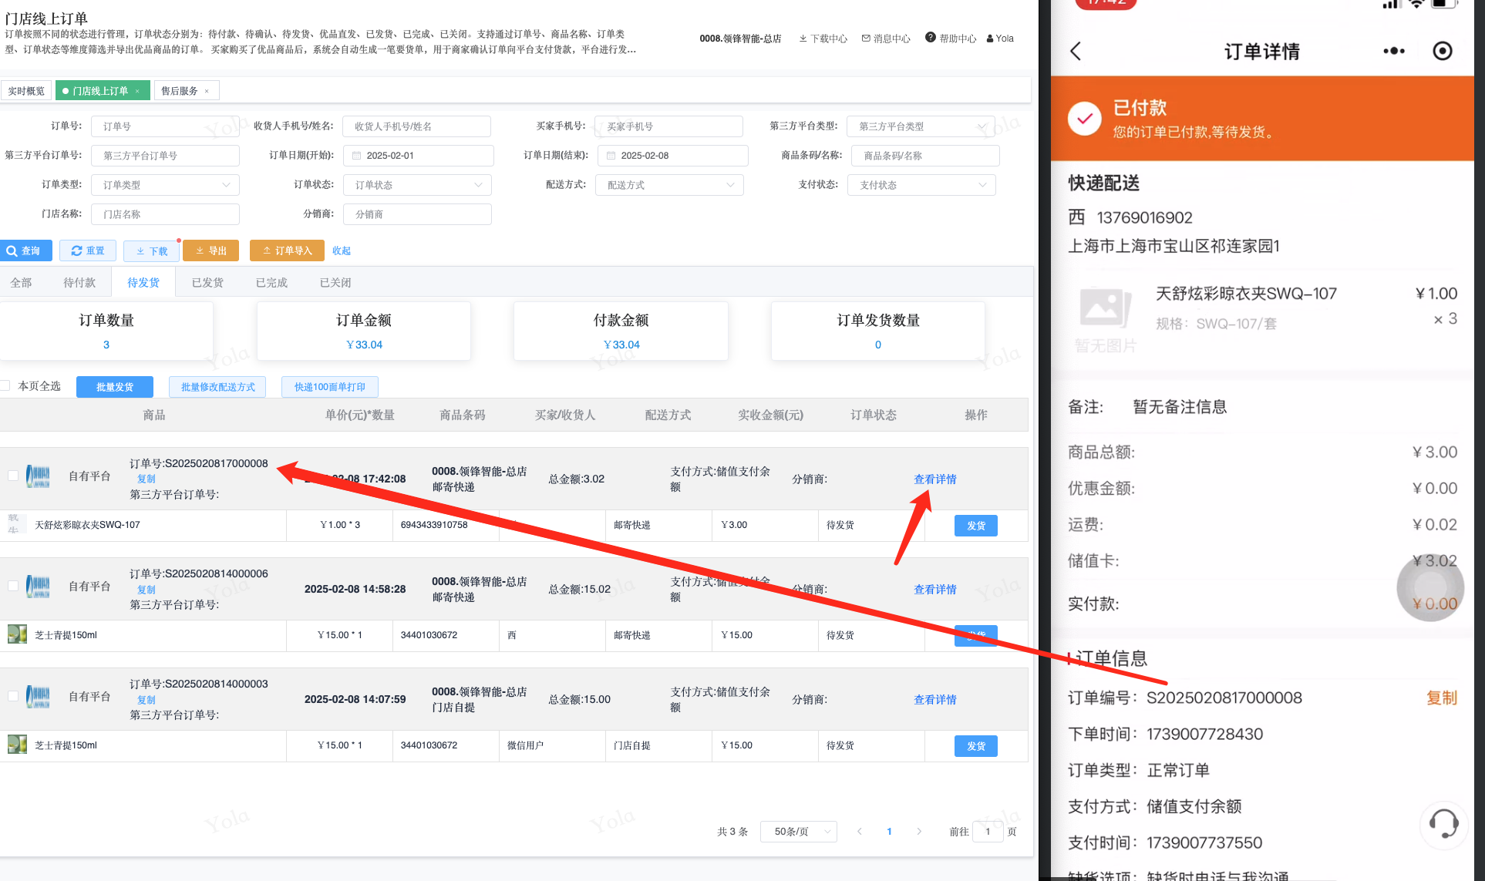The width and height of the screenshot is (1485, 881).
Task: Click the back arrow in order details
Action: (1076, 52)
